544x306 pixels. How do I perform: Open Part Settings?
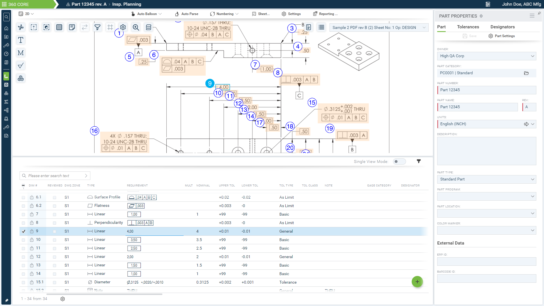coord(501,36)
